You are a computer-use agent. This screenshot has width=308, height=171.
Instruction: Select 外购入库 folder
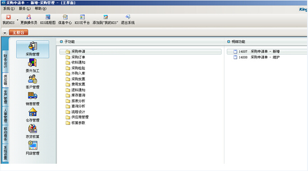tap(76, 73)
